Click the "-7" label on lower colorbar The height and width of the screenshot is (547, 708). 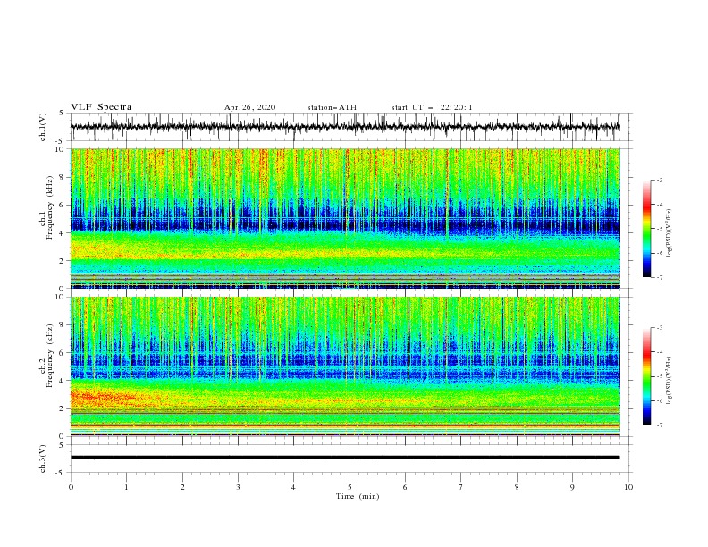[x=660, y=425]
